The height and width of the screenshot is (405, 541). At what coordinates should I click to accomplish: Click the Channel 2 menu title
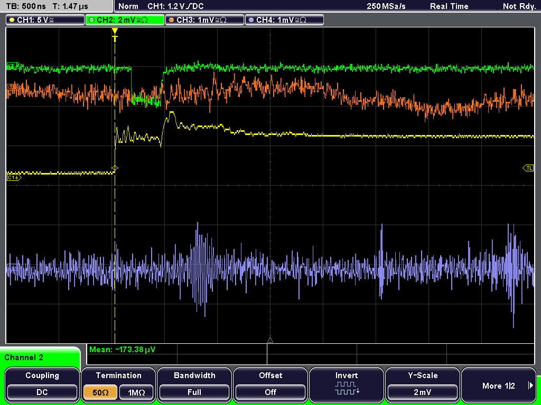pos(24,358)
